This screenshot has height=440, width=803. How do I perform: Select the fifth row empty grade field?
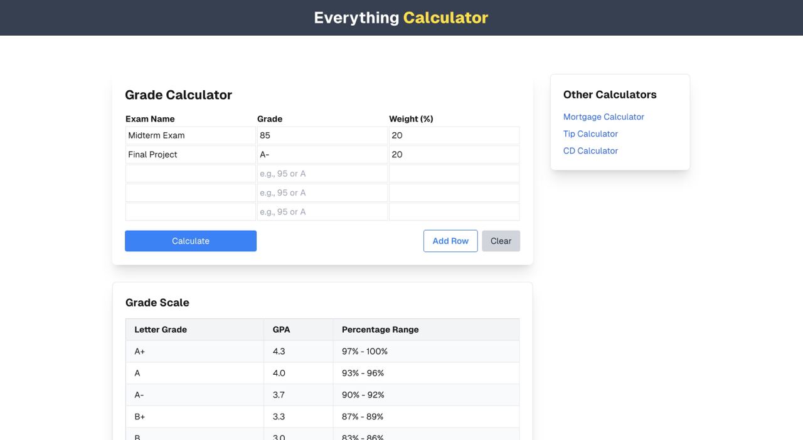point(322,212)
